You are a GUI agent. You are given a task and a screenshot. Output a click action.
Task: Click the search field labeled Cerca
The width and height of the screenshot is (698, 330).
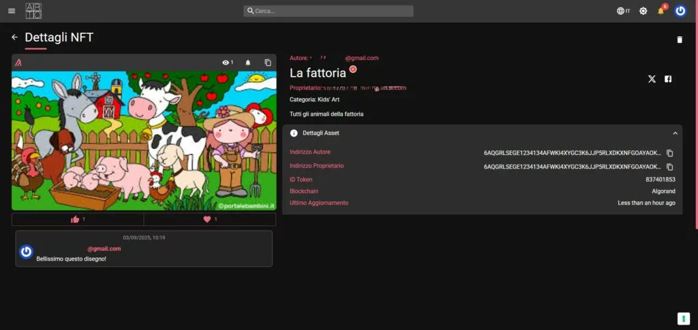[x=329, y=11]
